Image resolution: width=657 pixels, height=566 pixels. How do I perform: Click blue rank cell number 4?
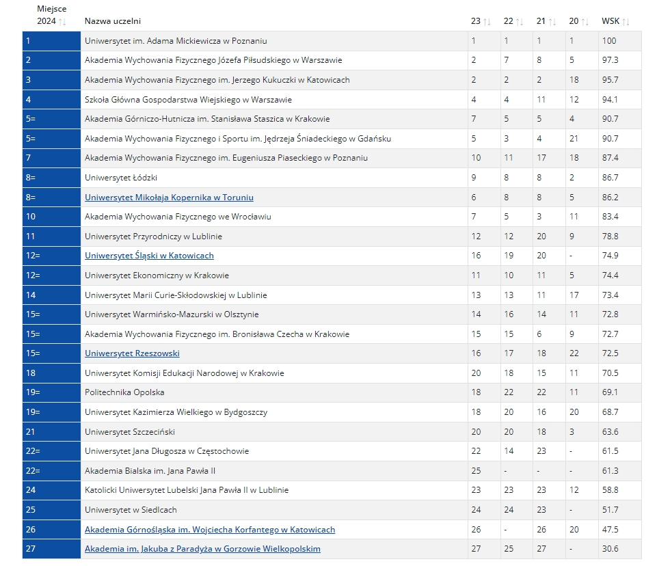pos(51,100)
